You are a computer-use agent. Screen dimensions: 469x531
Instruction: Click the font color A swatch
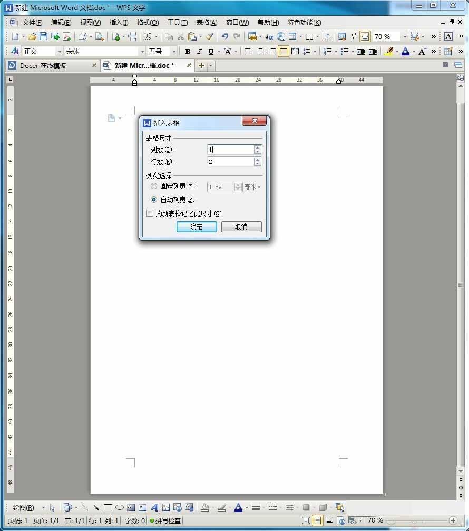[405, 52]
